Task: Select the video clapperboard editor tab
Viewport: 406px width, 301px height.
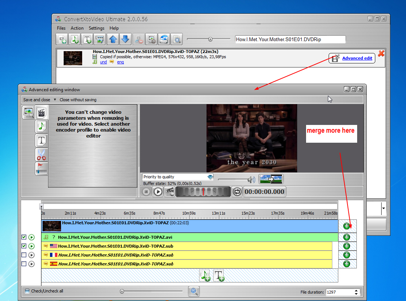Action: pos(41,113)
